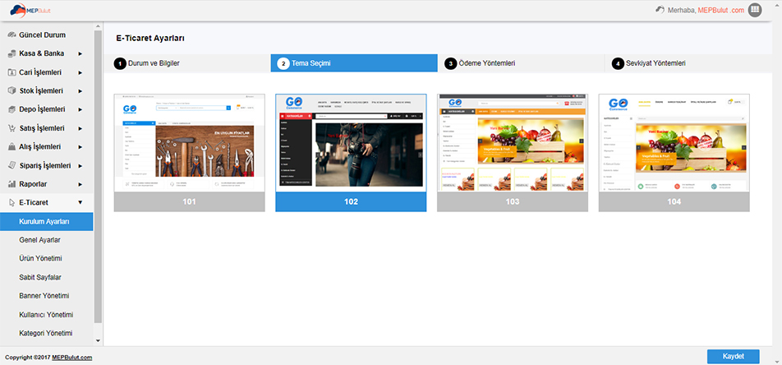This screenshot has width=782, height=365.
Task: Click the step 3 number circle
Action: click(x=450, y=64)
